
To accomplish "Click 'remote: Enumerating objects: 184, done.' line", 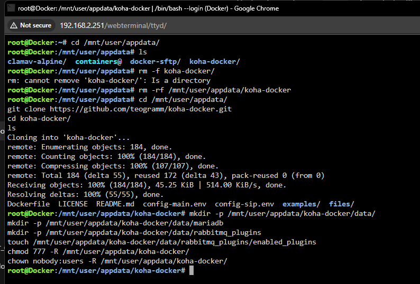I will tap(90, 147).
